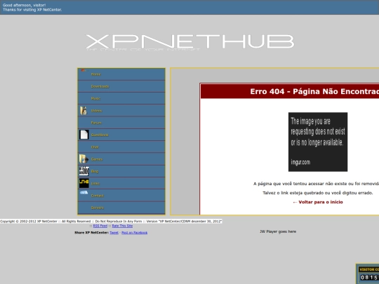This screenshot has height=284, width=379.
Task: Click 'A página que você tentou acessar' sentence
Action: [x=316, y=184]
